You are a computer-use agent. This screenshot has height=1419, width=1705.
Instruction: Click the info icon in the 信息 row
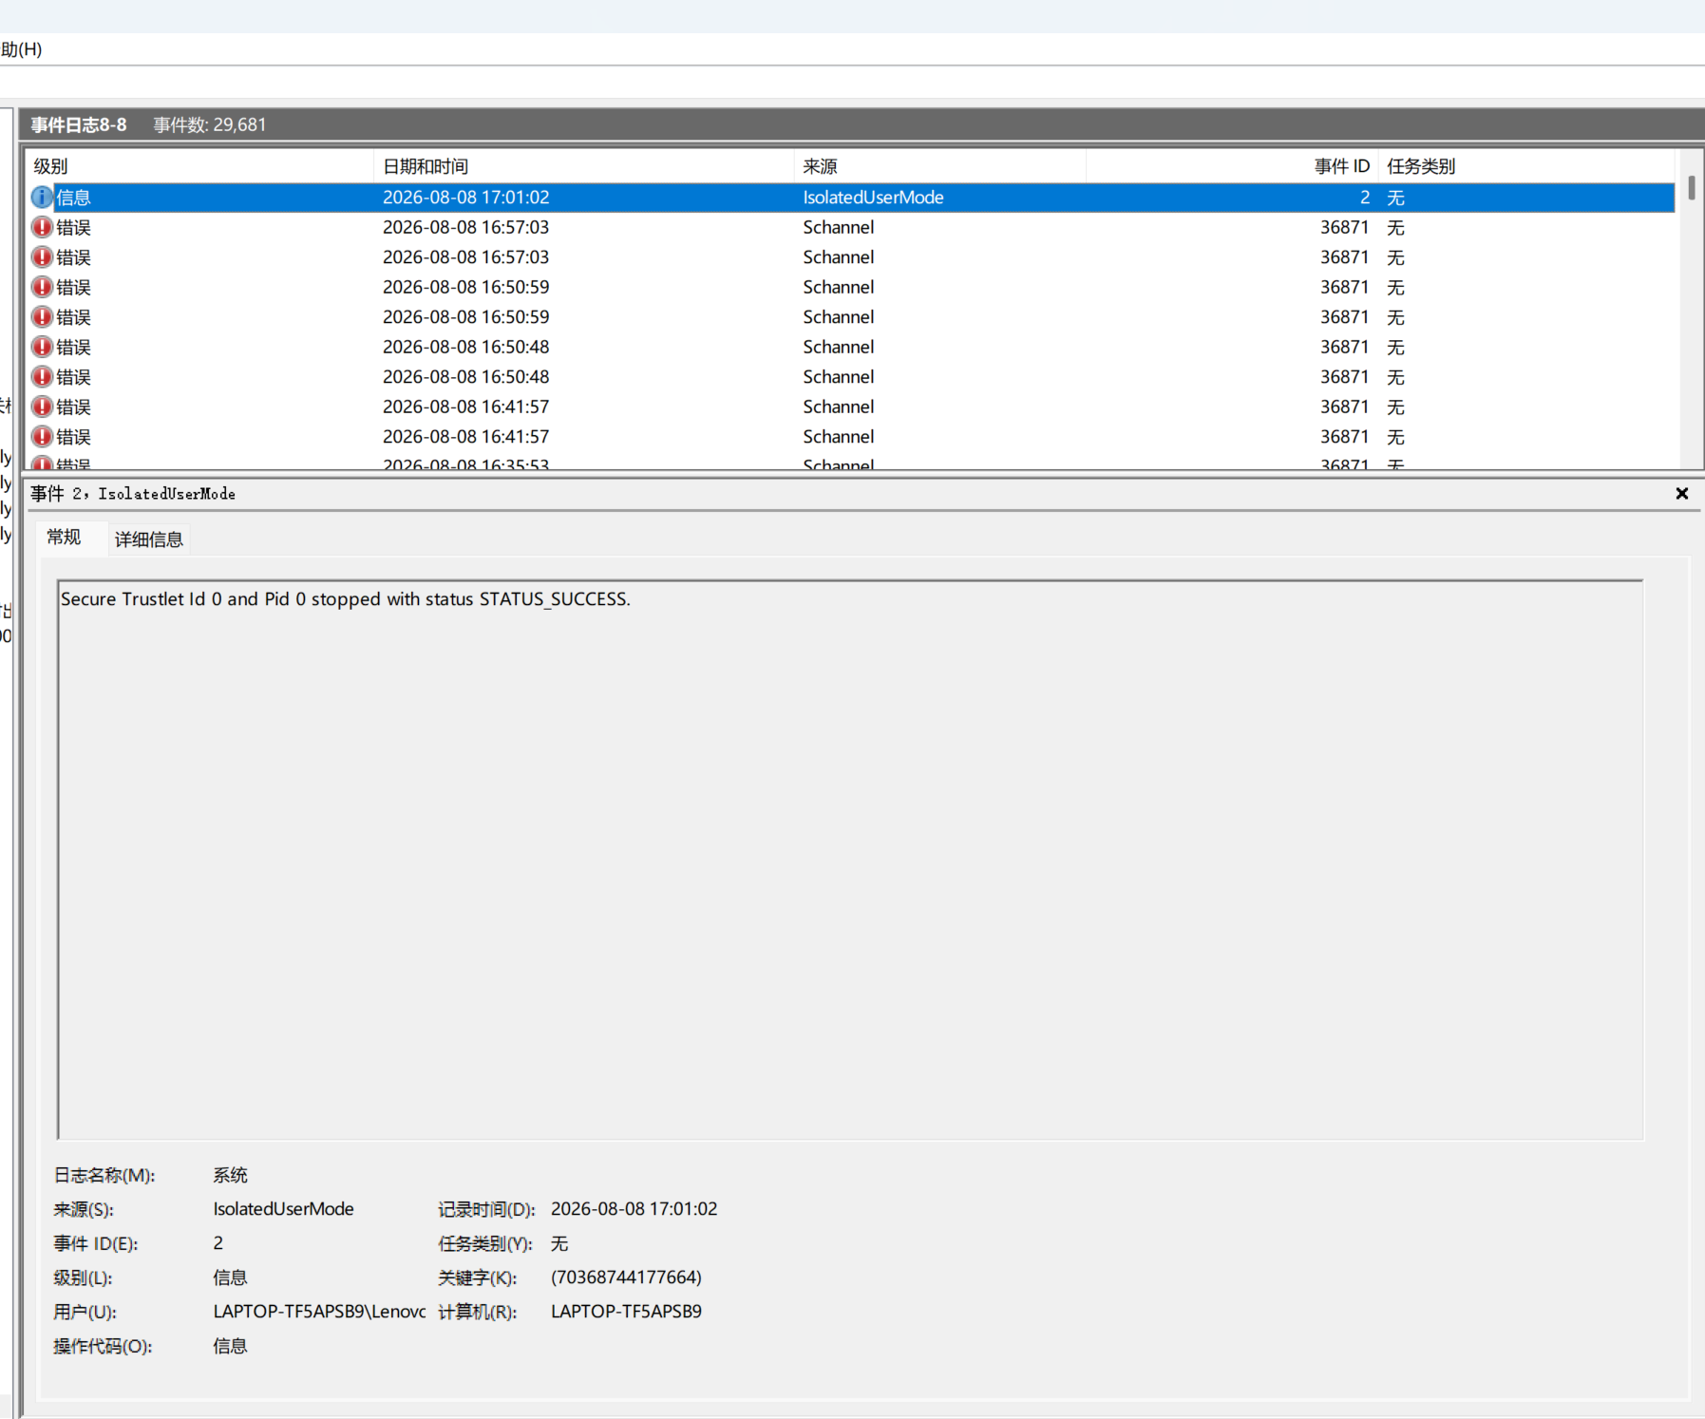tap(42, 198)
